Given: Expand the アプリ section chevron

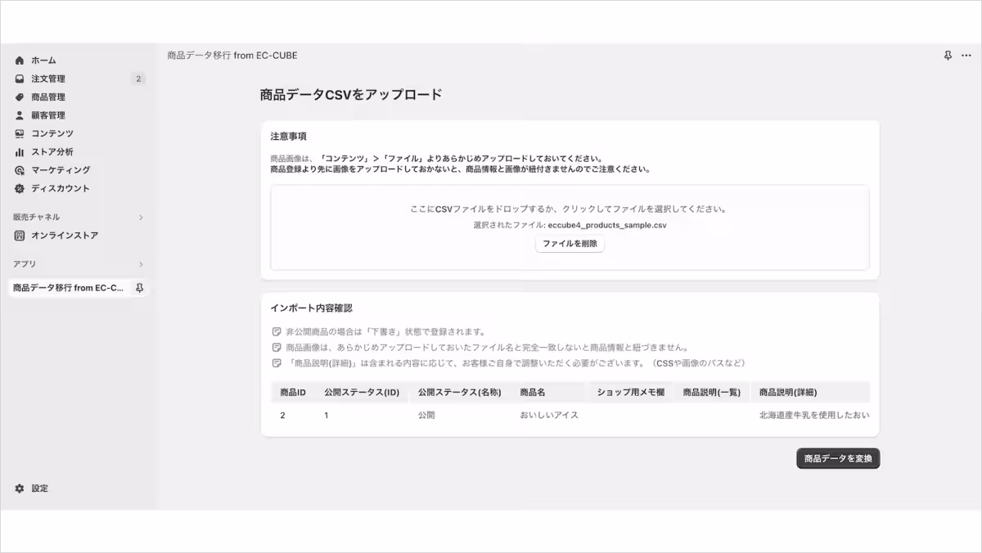Looking at the screenshot, I should point(142,263).
